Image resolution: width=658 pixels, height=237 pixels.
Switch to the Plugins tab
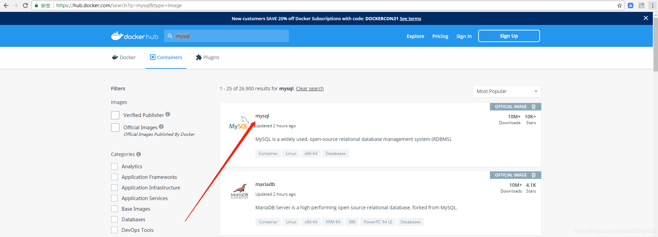(x=208, y=57)
